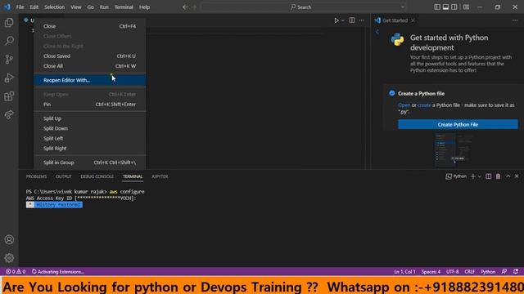Open the Terminal menu
The height and width of the screenshot is (294, 524).
(124, 7)
